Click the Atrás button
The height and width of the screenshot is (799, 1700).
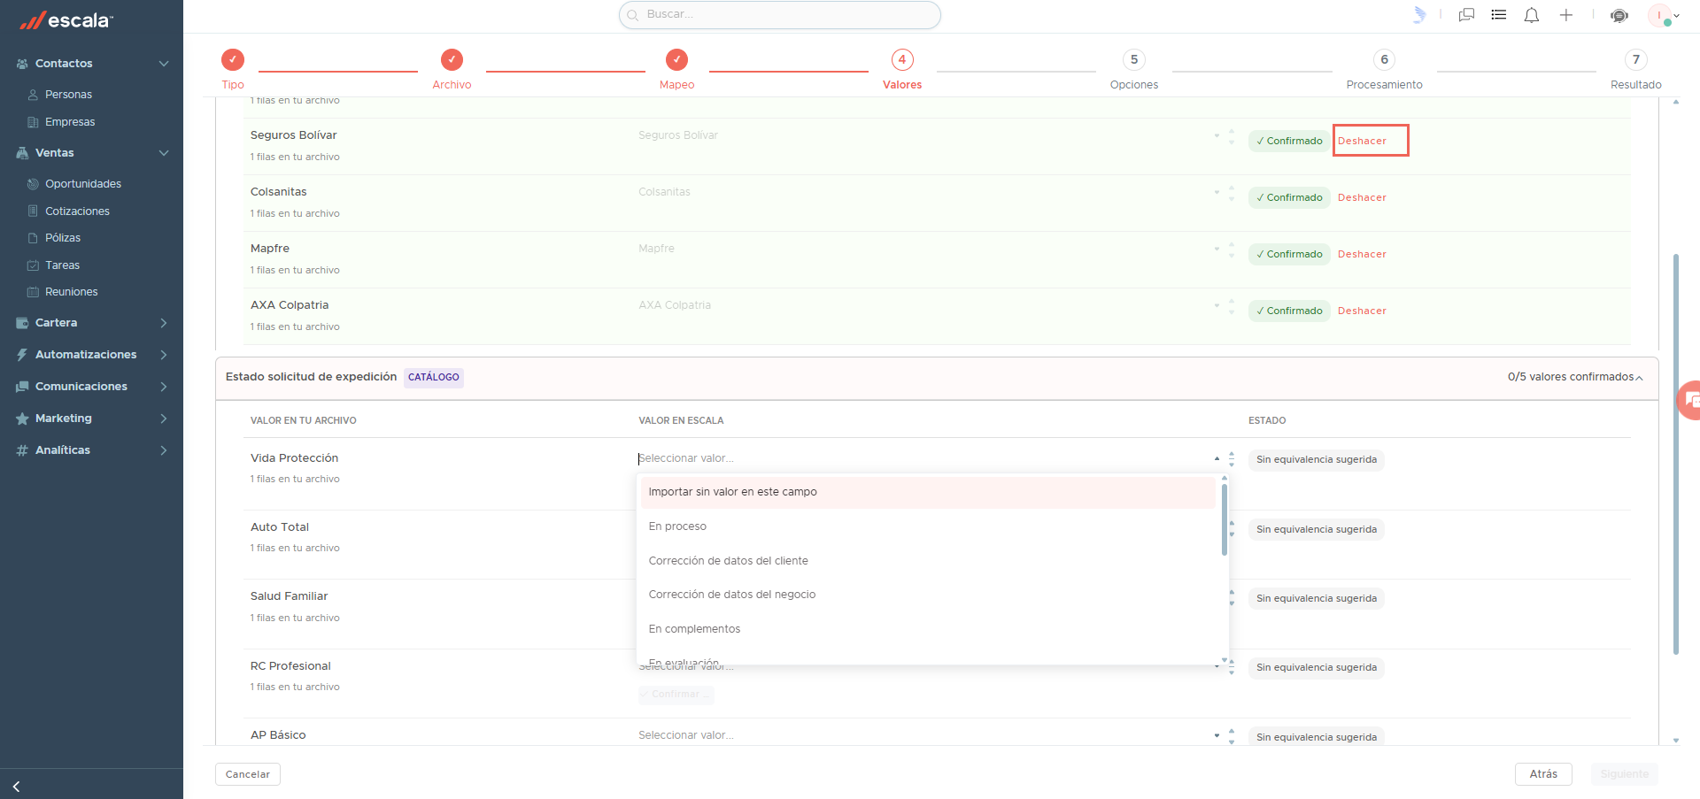(x=1543, y=774)
